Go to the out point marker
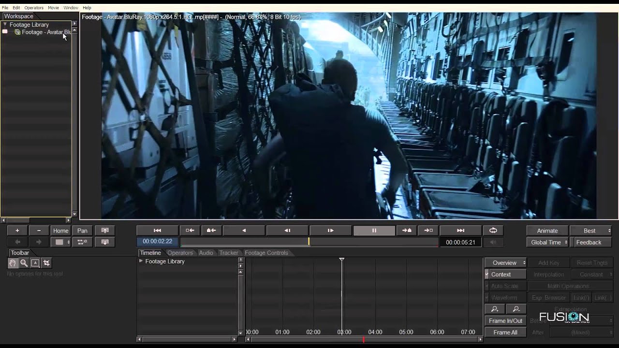This screenshot has width=619, height=348. pos(428,231)
